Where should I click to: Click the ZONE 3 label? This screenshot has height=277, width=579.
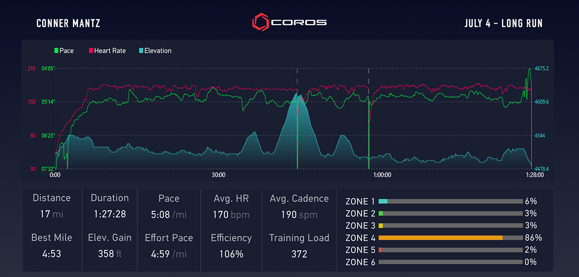[x=360, y=226]
